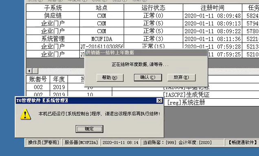Select the 系统管理 subsystem cell
The height and width of the screenshot is (156, 259).
pyautogui.click(x=53, y=39)
